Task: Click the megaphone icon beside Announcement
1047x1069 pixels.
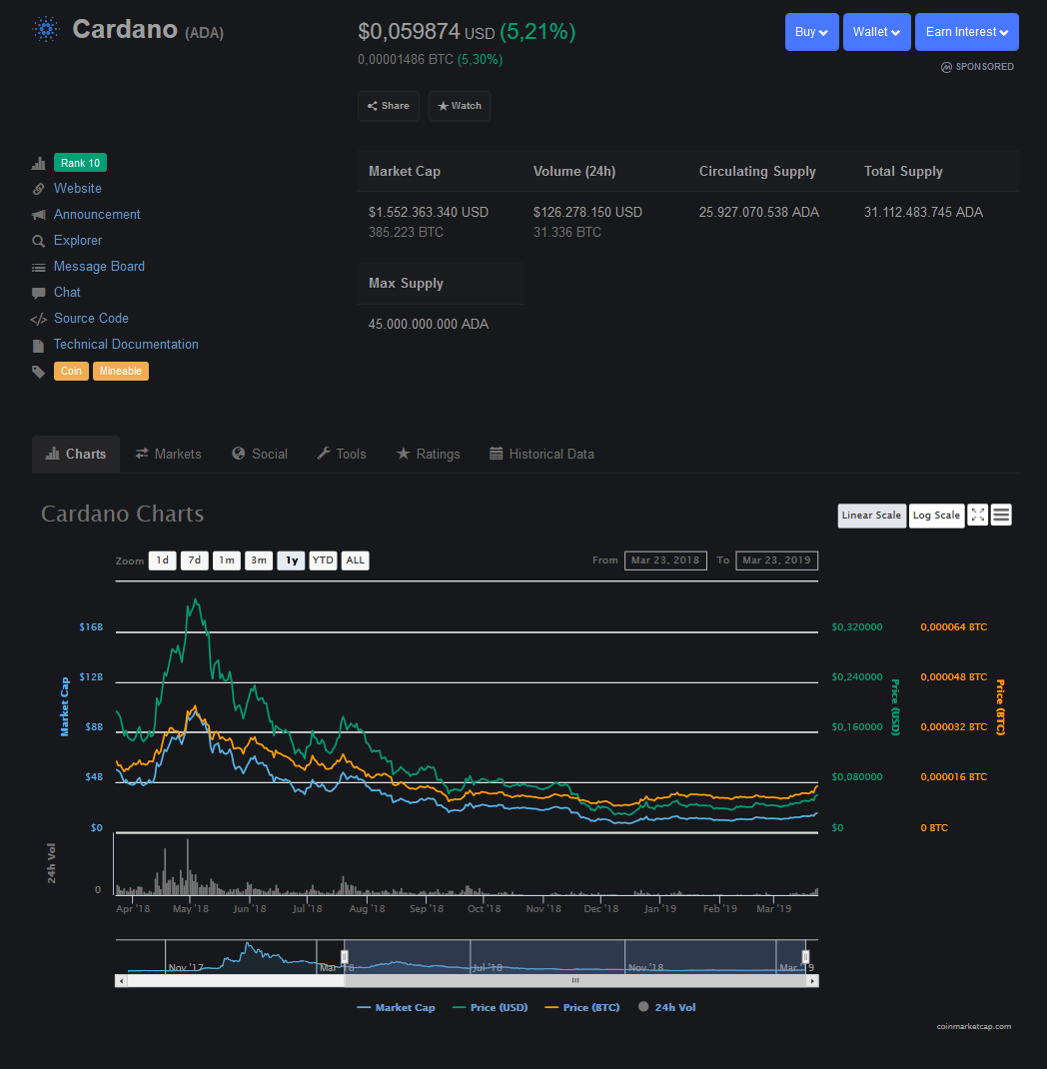Action: pos(38,215)
